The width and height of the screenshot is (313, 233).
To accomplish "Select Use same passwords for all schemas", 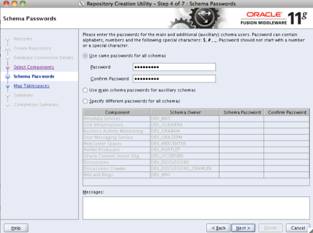I will (x=86, y=56).
